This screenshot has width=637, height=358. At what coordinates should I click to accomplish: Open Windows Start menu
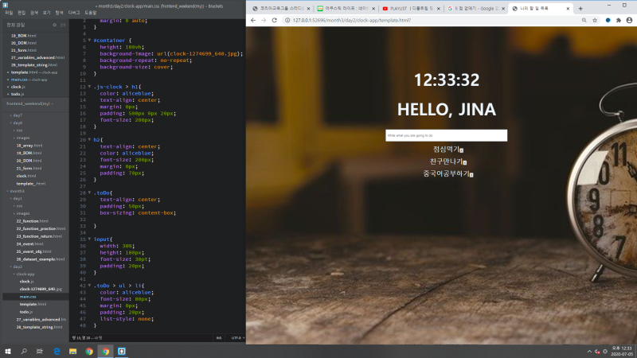pos(8,351)
